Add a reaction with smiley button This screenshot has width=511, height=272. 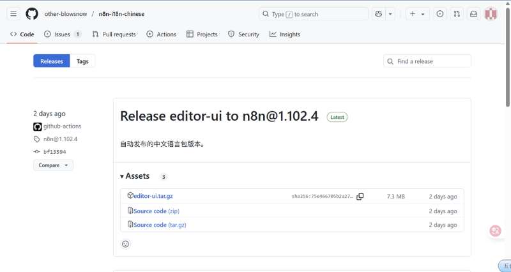125,244
